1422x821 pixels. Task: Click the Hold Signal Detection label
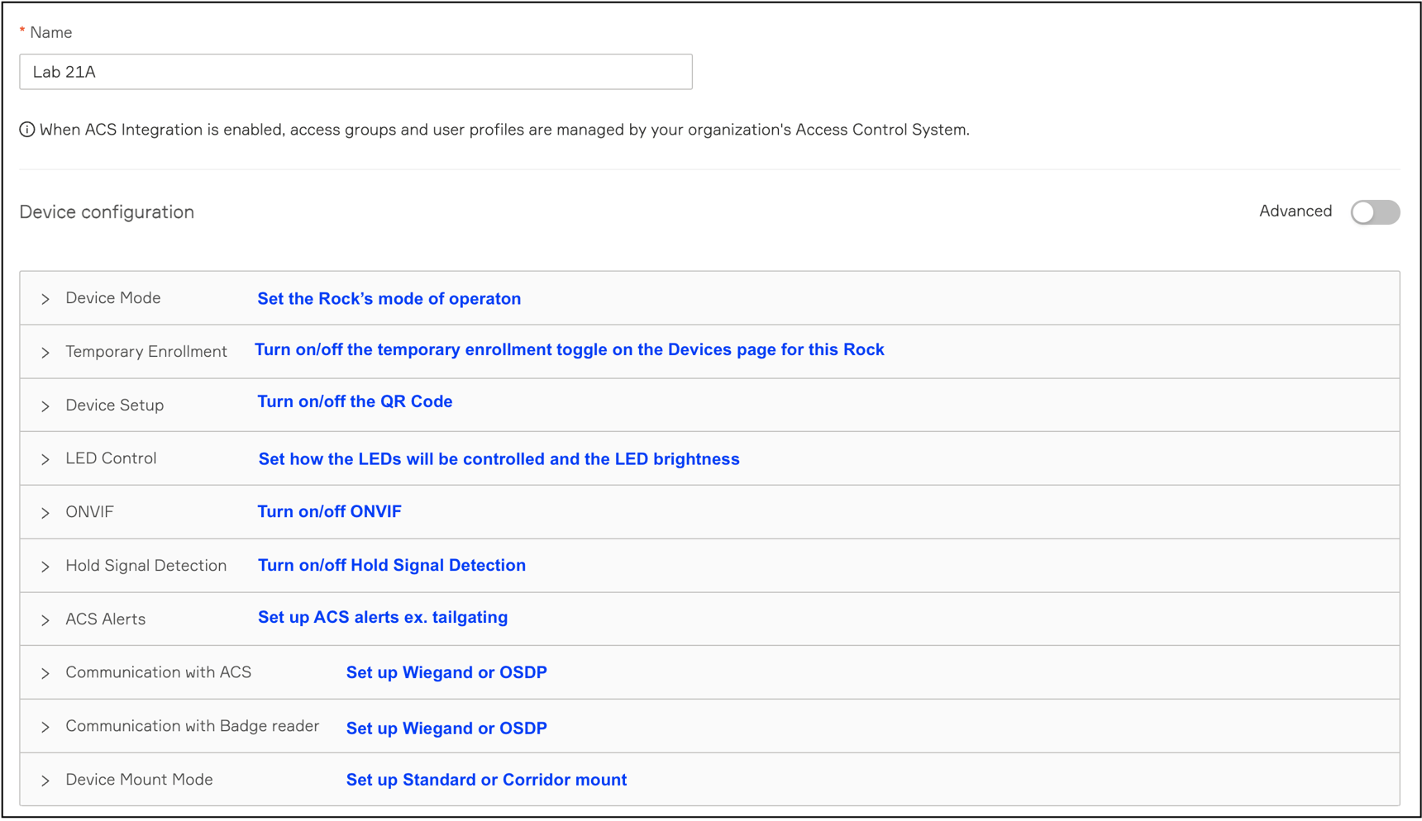[x=146, y=566]
